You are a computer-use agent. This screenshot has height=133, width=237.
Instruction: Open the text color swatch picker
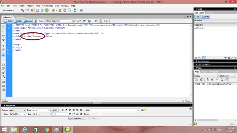53,114
